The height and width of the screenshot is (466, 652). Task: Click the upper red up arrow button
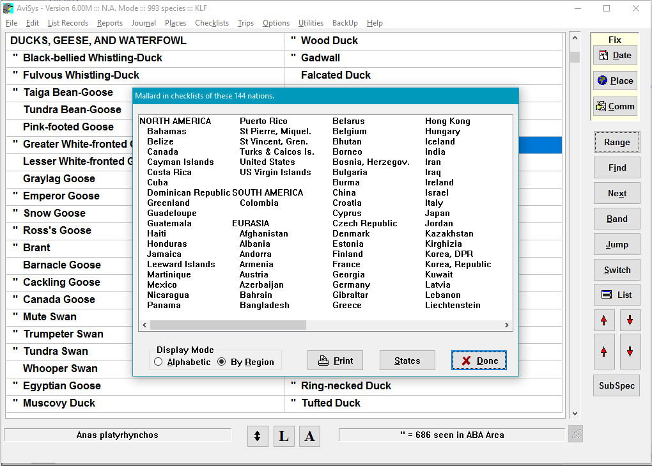(604, 320)
